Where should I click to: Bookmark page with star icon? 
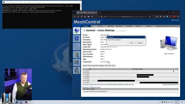coord(150,17)
